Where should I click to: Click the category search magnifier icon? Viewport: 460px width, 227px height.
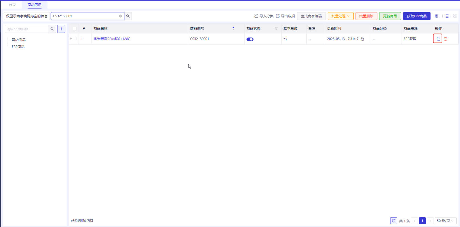click(52, 29)
